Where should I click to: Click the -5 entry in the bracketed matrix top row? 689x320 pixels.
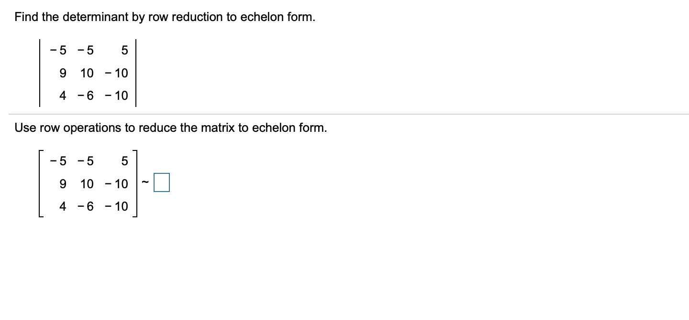pyautogui.click(x=57, y=161)
